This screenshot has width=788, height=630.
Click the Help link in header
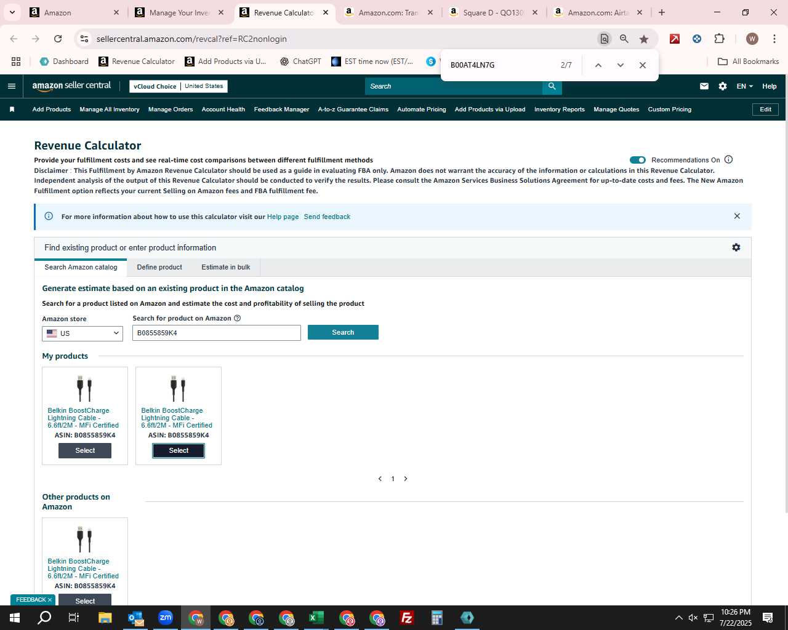(770, 86)
